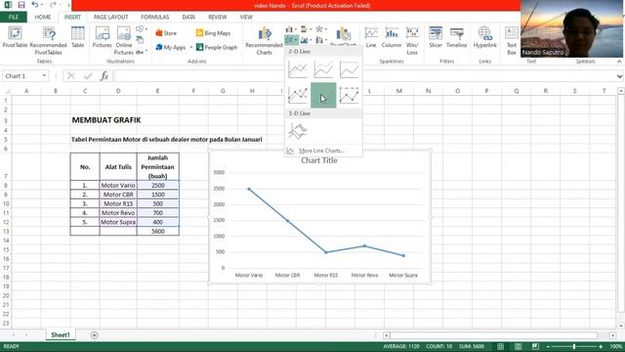
Task: Insert a Table from ribbon
Action: pos(78,37)
